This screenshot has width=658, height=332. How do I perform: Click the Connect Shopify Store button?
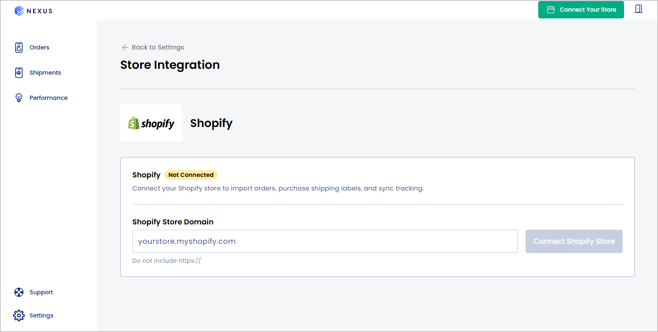pos(574,241)
